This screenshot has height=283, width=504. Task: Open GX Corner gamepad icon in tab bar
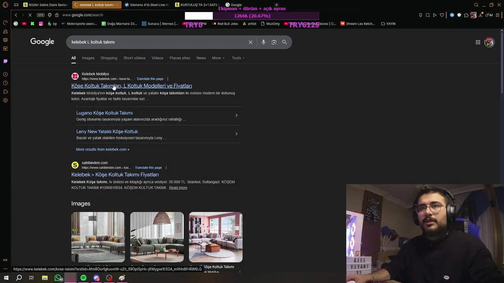coord(16,5)
